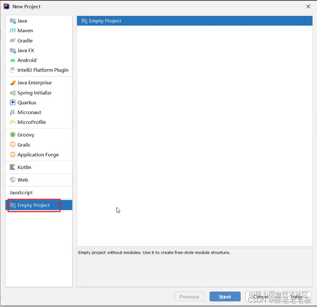Click the Groovy green G icon
Screen dimensions: 317x307
coord(13,135)
